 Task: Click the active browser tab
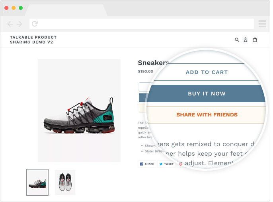tap(66, 10)
